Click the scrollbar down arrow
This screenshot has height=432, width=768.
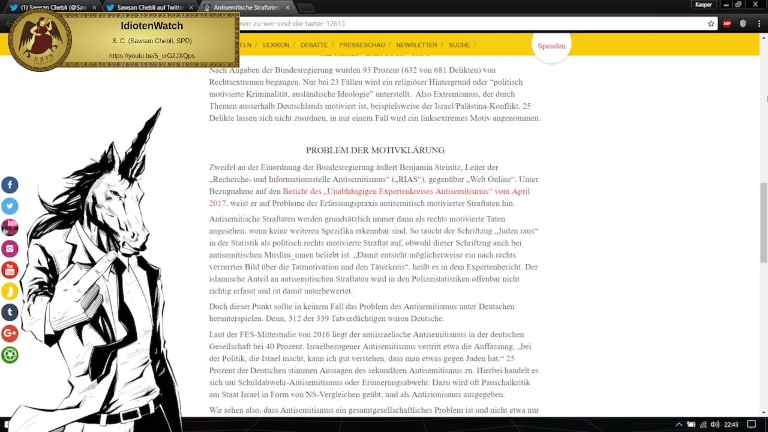point(763,412)
